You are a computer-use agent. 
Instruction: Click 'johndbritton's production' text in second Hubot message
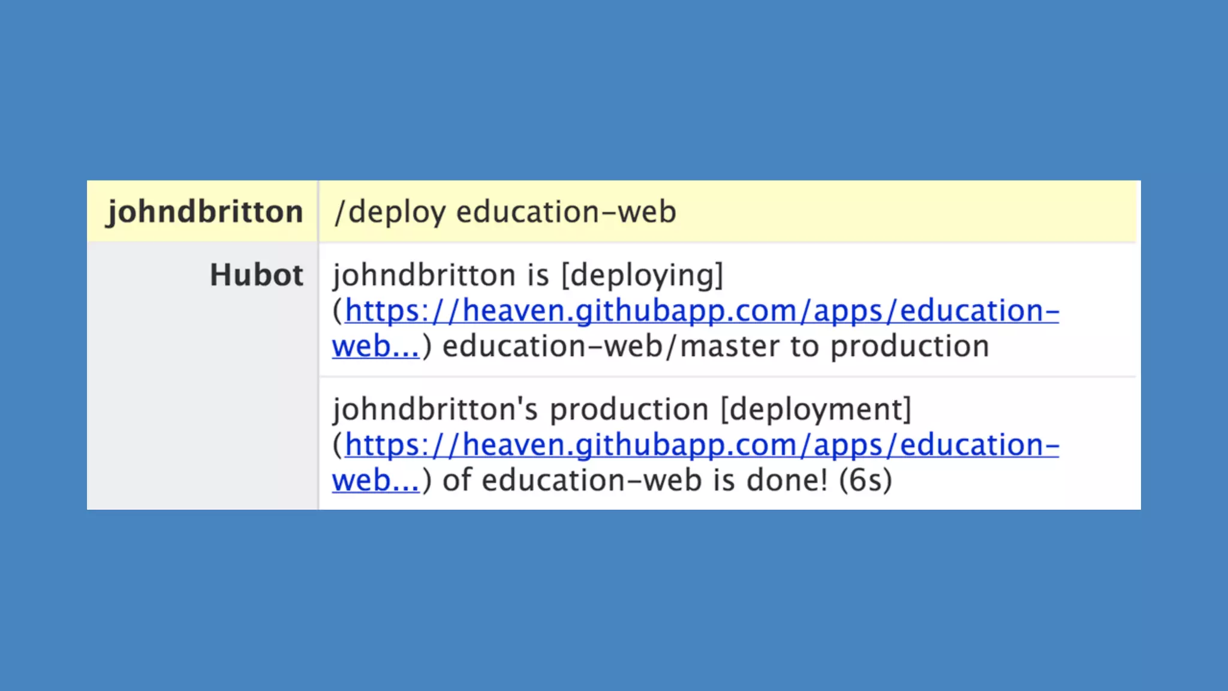click(520, 410)
